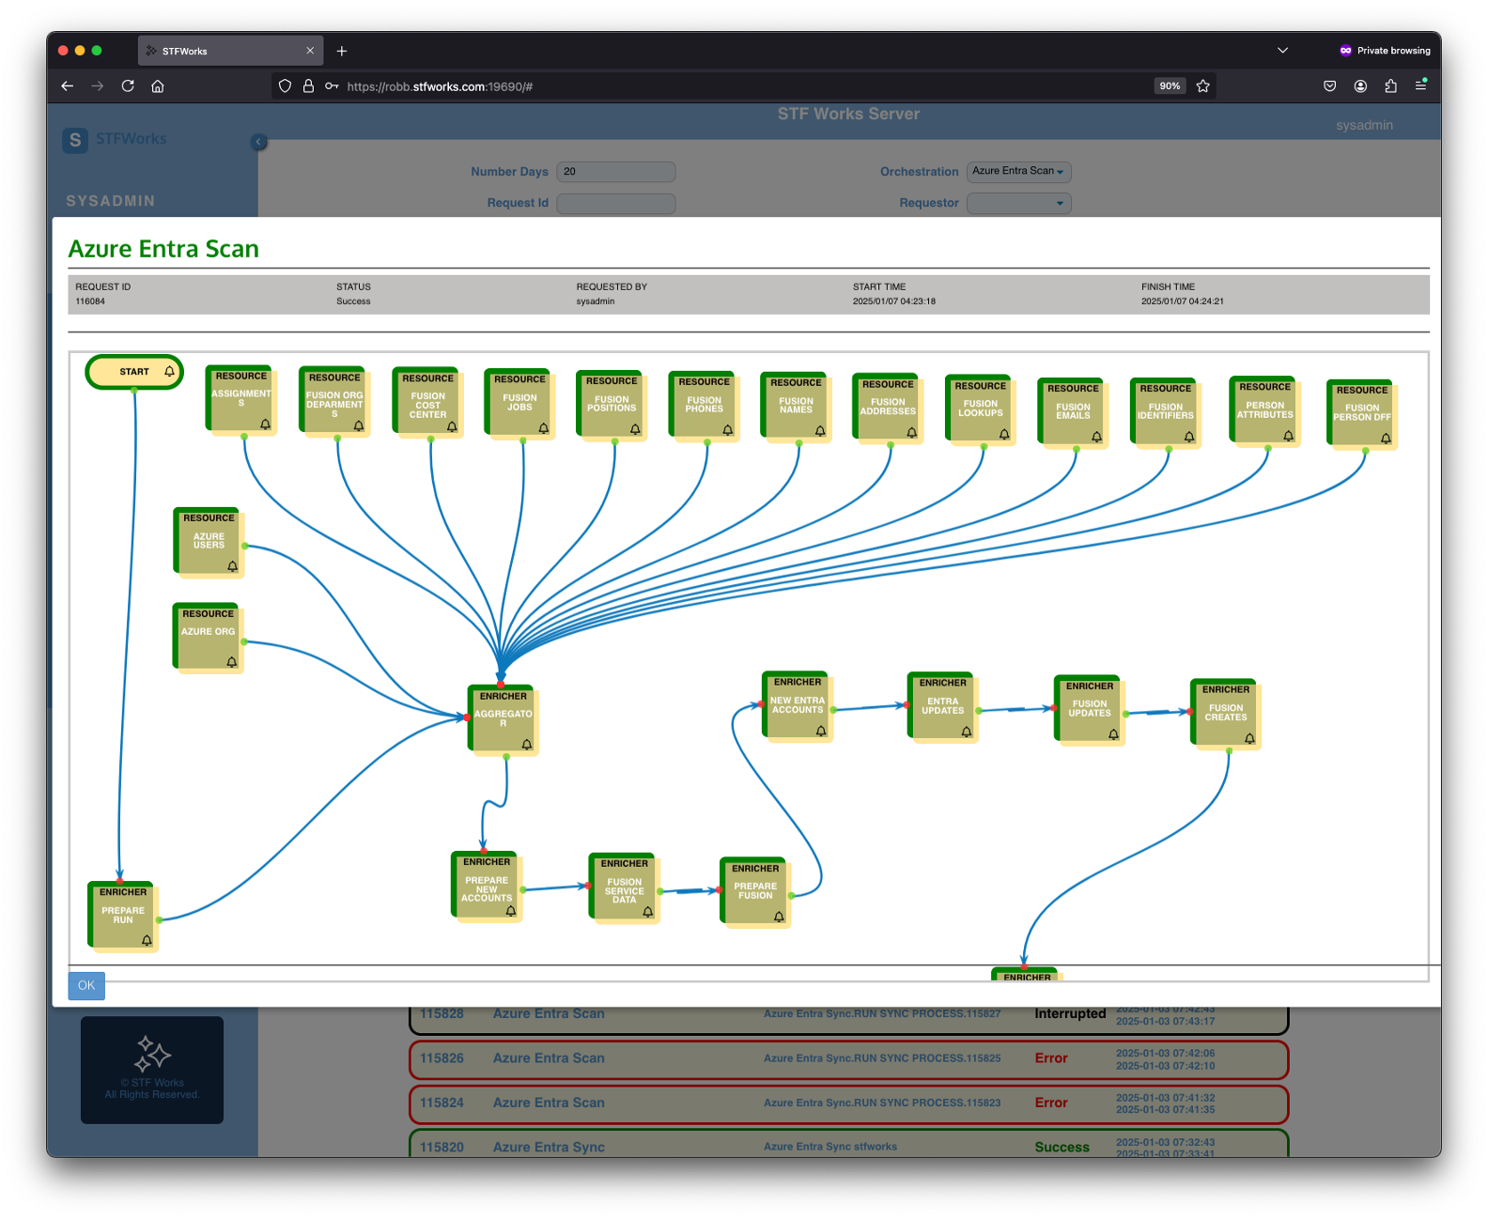Click the start time 2025/01/07 04:23:18
The image size is (1488, 1219).
tap(894, 301)
